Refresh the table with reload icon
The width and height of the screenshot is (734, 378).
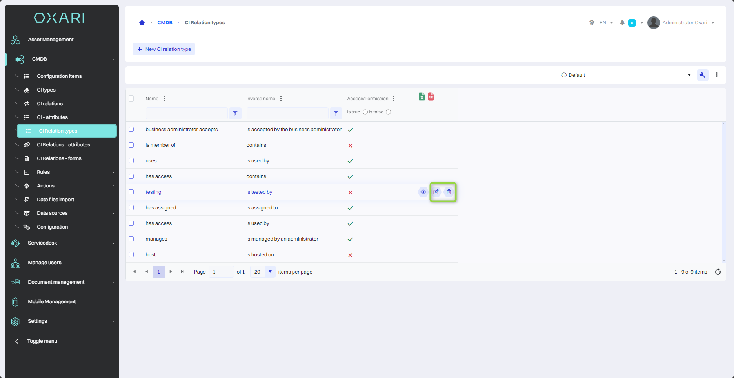(718, 272)
